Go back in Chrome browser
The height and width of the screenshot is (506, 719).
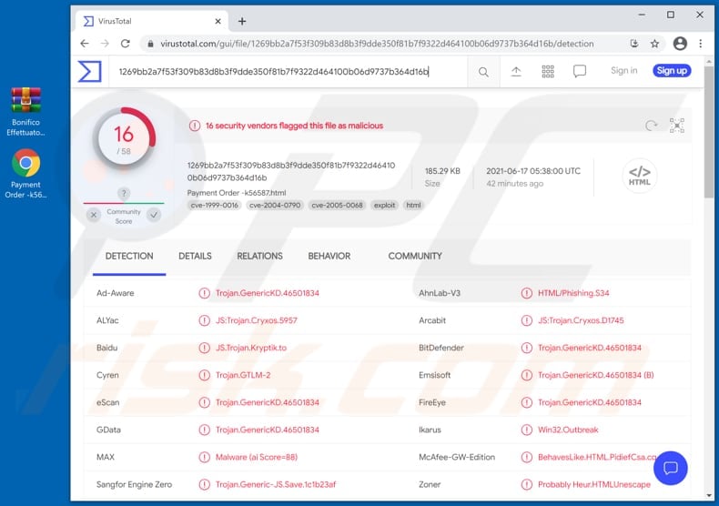pos(85,44)
